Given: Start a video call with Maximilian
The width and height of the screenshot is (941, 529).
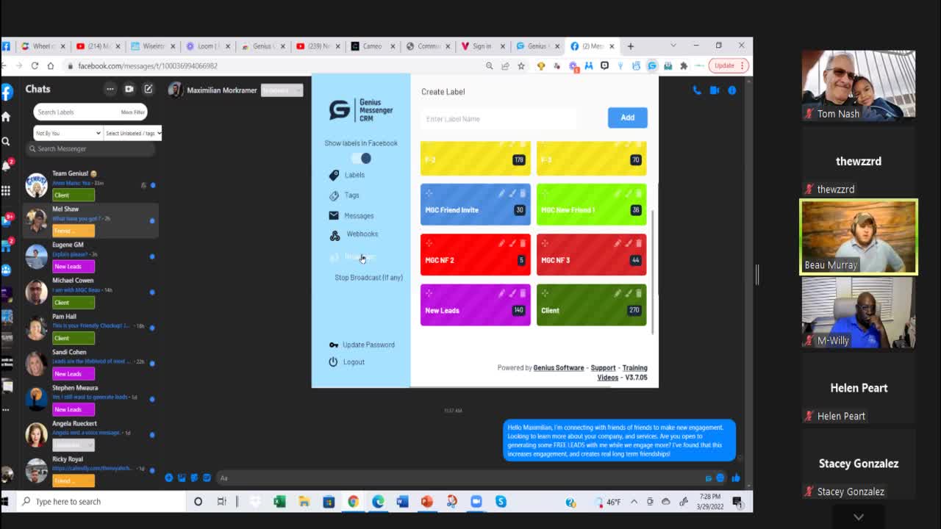Looking at the screenshot, I should click(714, 90).
